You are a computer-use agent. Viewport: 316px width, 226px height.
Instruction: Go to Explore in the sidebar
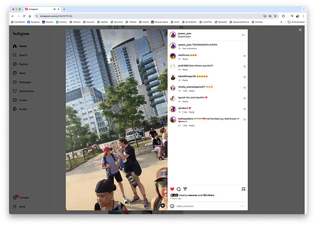coord(20,64)
